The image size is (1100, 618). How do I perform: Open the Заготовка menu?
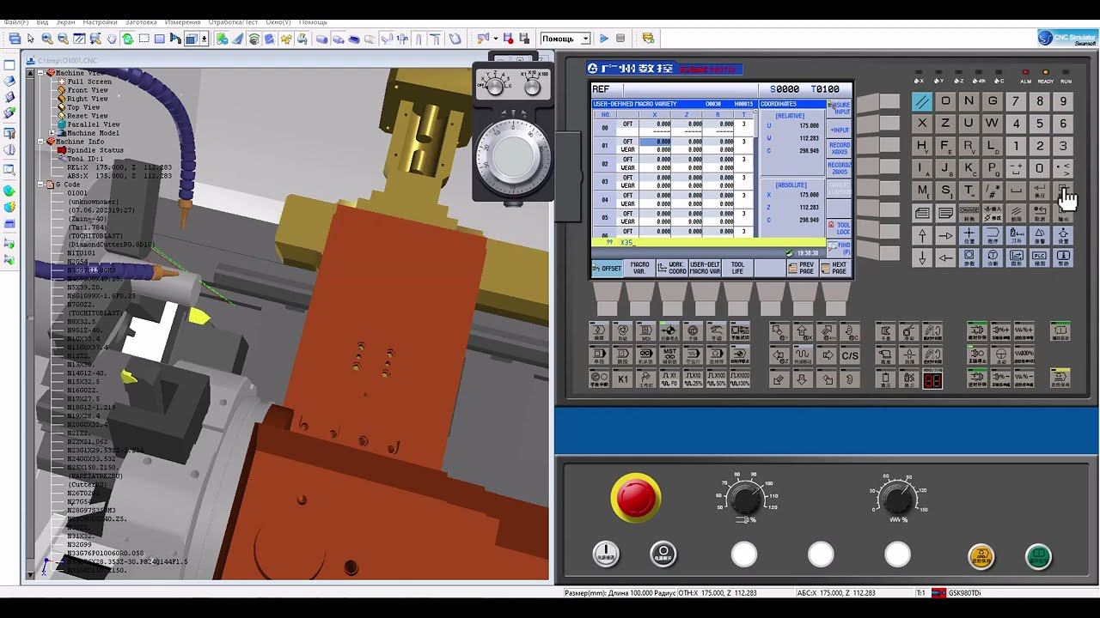[141, 21]
